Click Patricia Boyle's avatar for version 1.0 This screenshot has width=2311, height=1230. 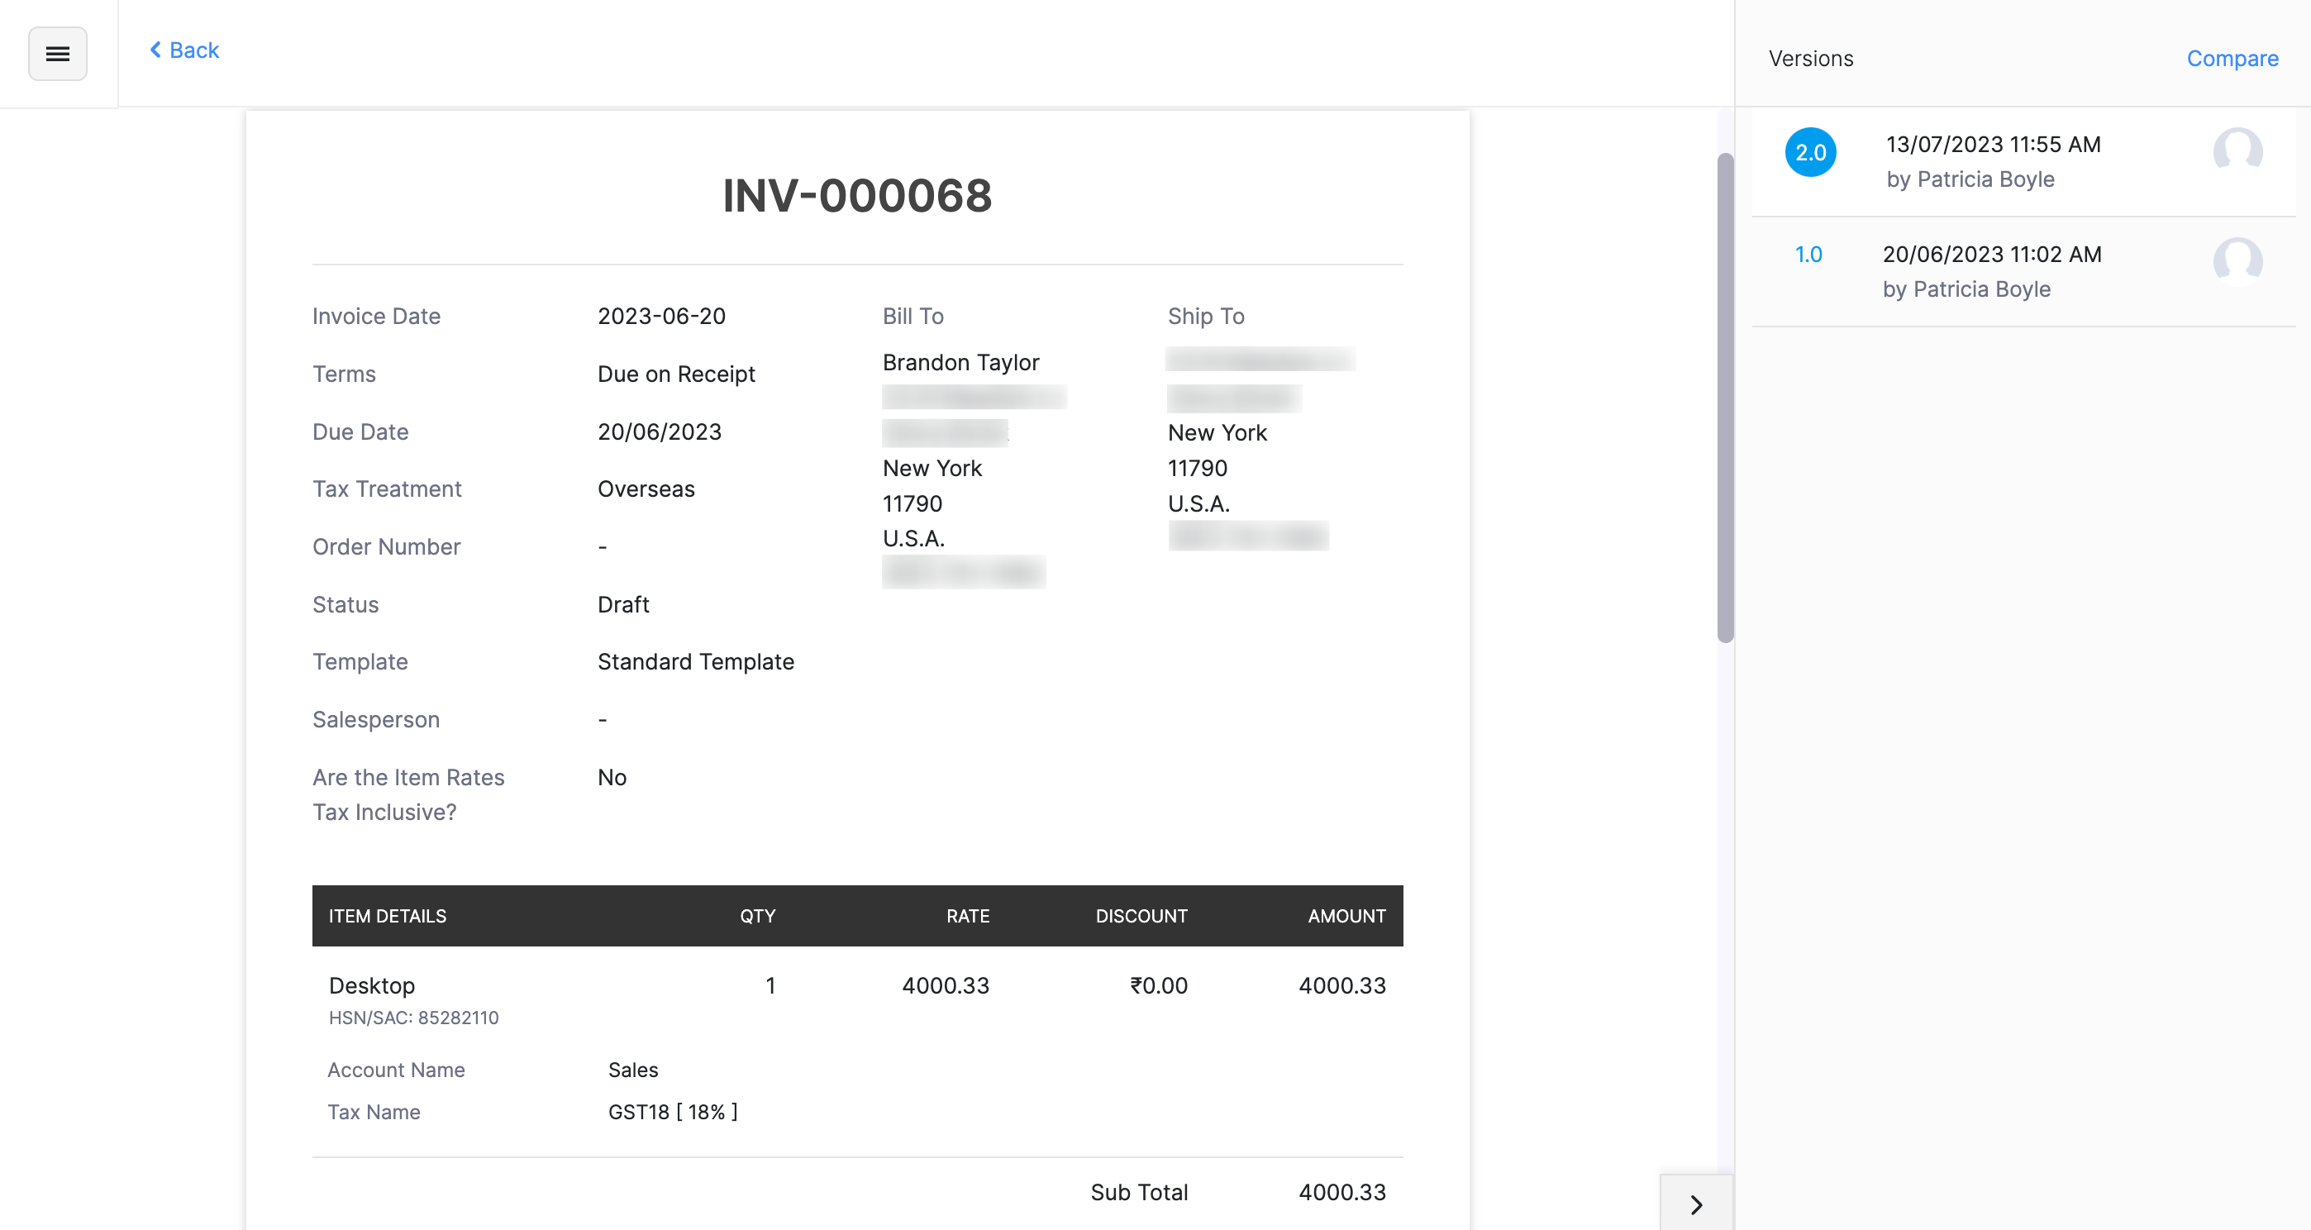point(2234,262)
